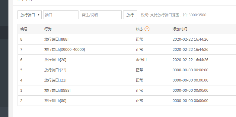The image size is (236, 117).
Task: Click 正常 status in the port 8888 row
Action: (139, 90)
